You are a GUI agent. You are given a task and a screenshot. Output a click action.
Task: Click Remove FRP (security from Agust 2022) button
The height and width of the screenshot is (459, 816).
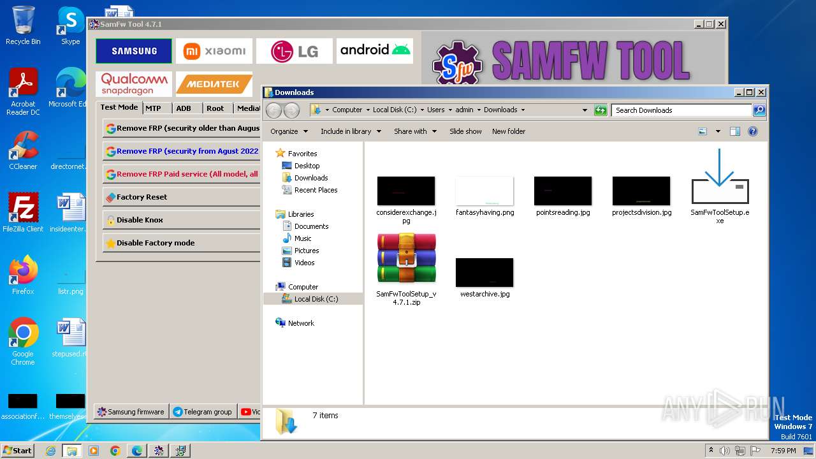point(182,151)
